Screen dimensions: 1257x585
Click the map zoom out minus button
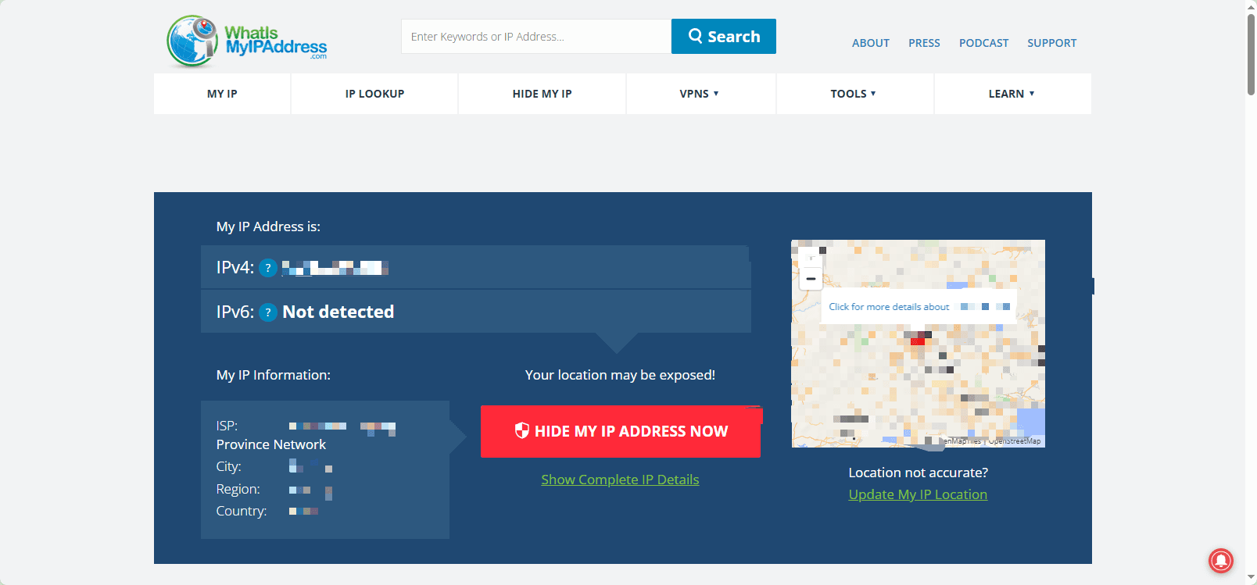coord(811,279)
